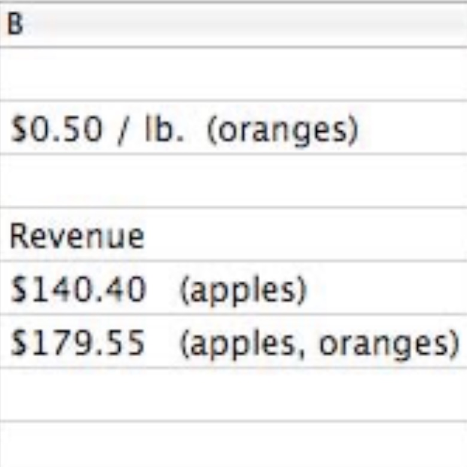Select the $140.40 (apples) cell
This screenshot has height=467, width=467.
[x=233, y=288]
